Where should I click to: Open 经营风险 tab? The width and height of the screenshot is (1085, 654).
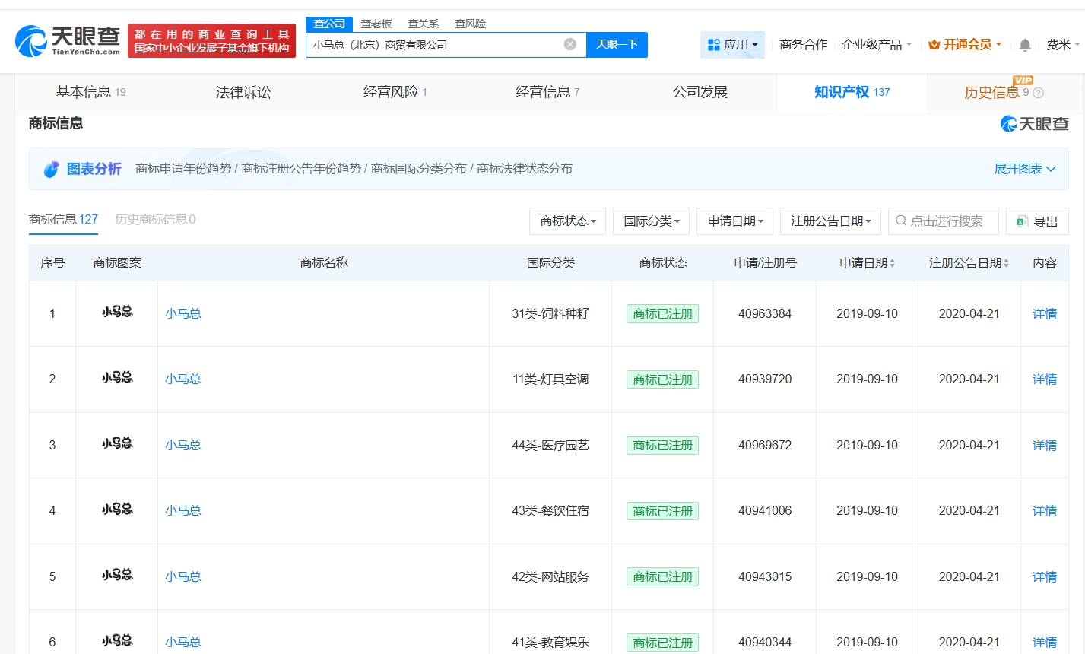395,92
